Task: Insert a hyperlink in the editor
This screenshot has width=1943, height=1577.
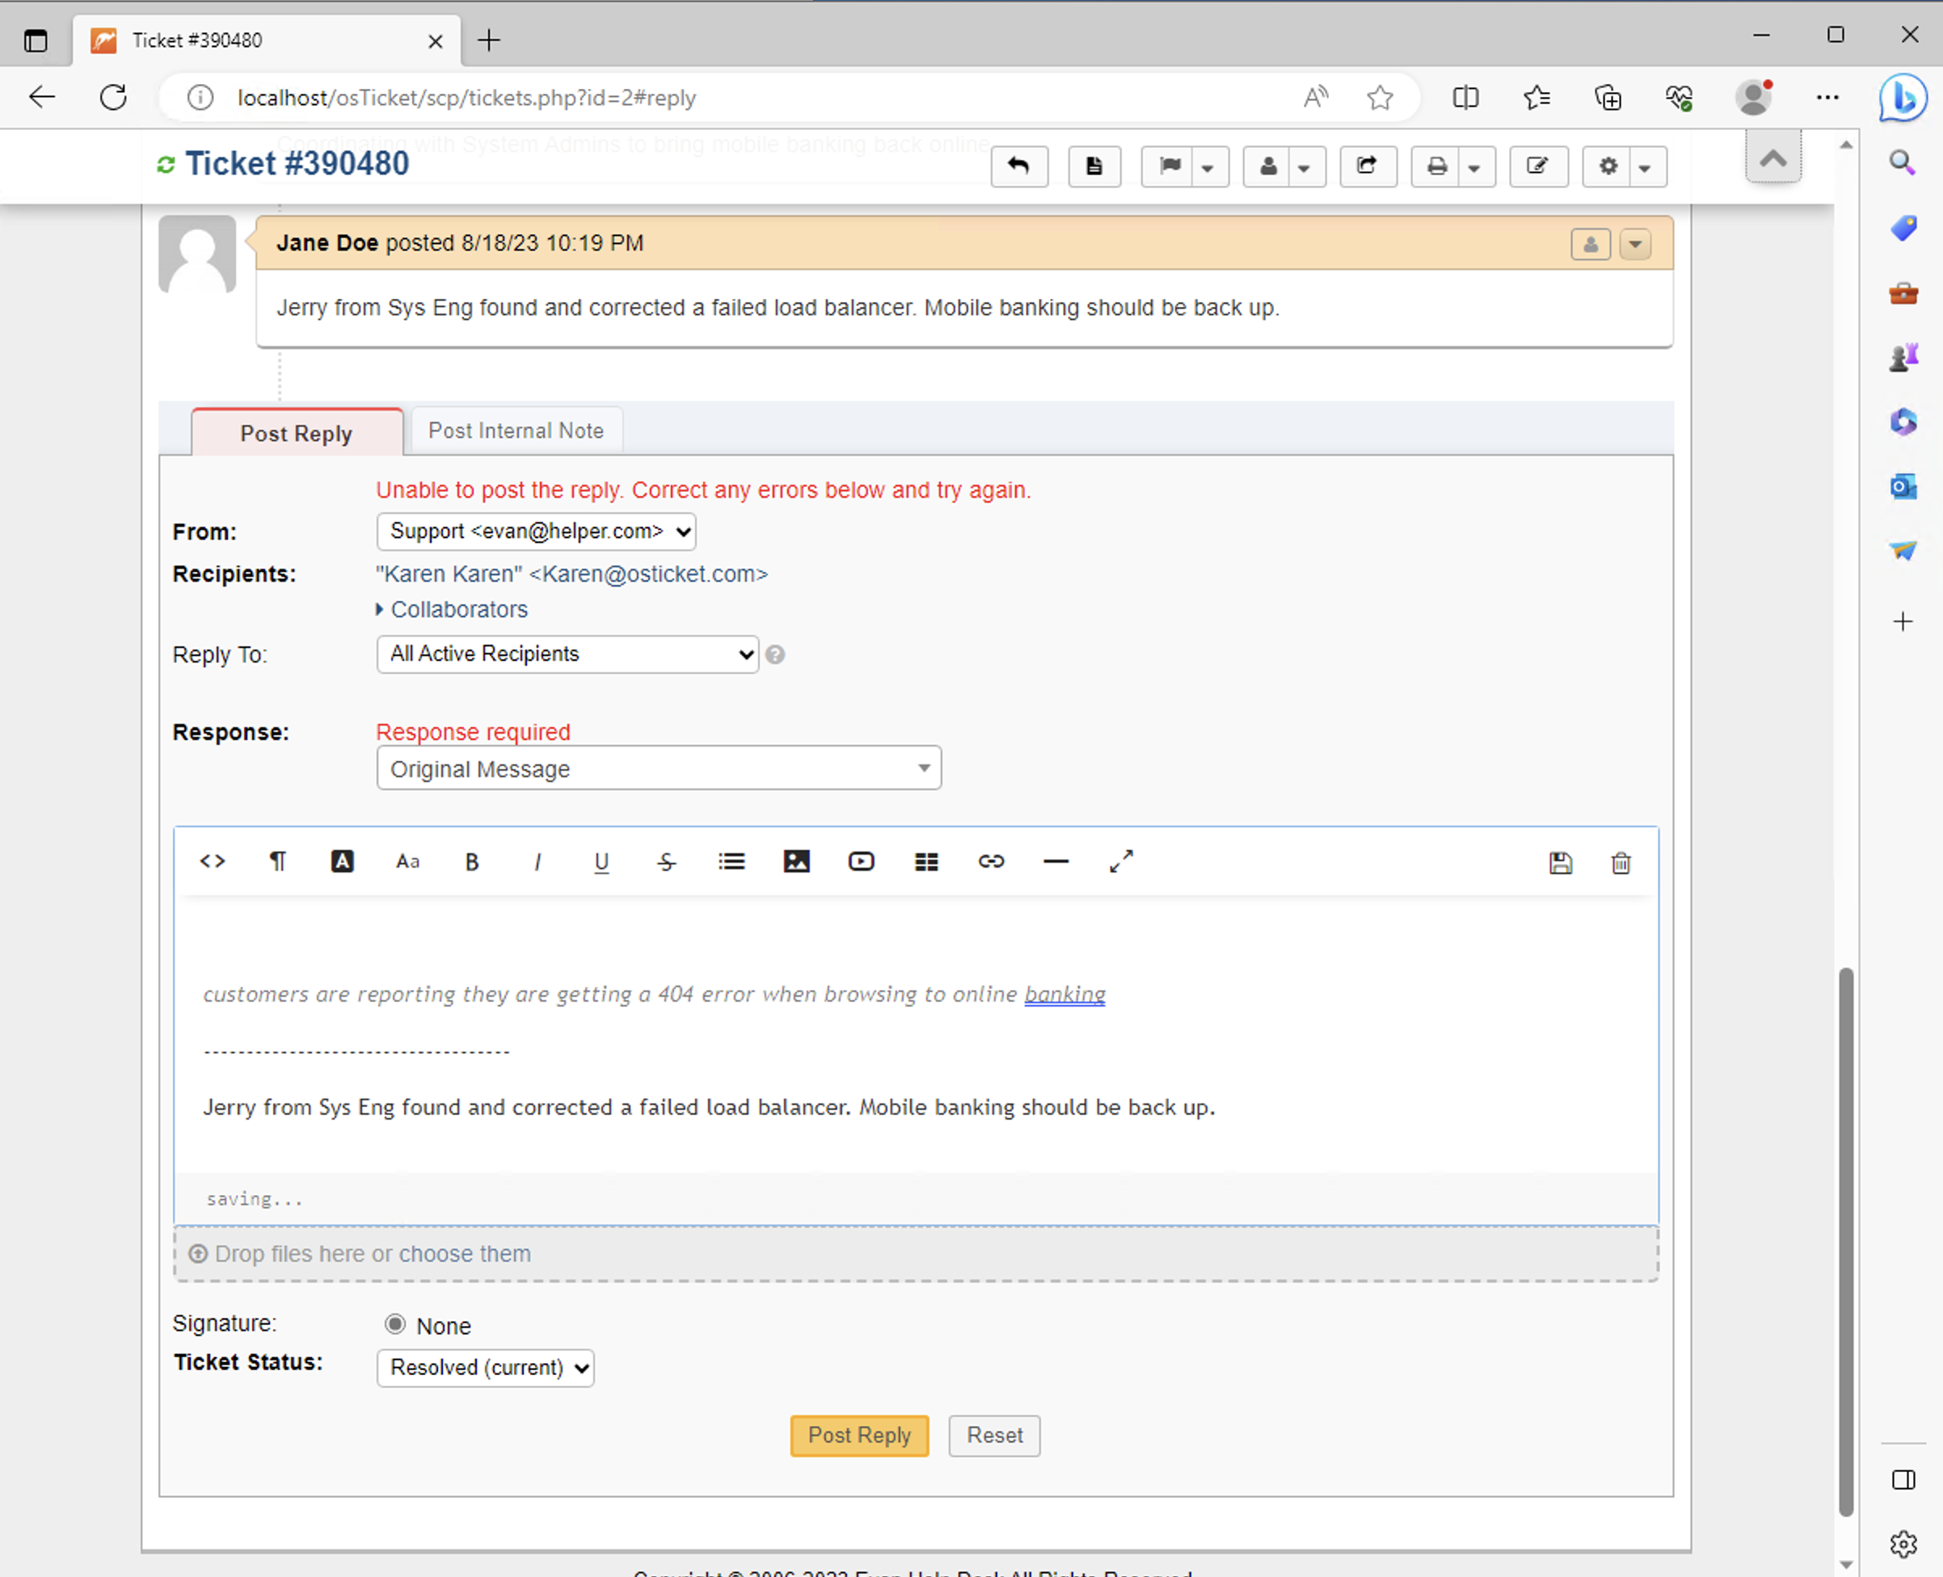Action: (991, 861)
